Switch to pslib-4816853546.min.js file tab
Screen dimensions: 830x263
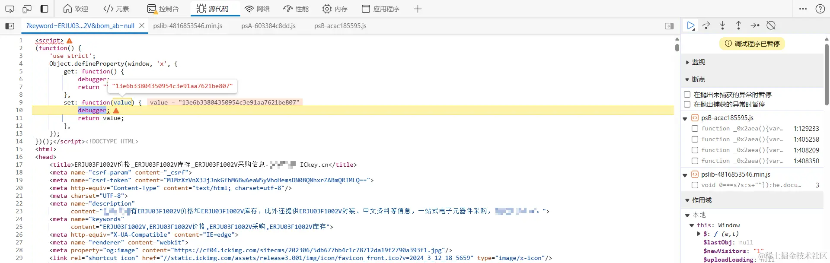pyautogui.click(x=188, y=26)
